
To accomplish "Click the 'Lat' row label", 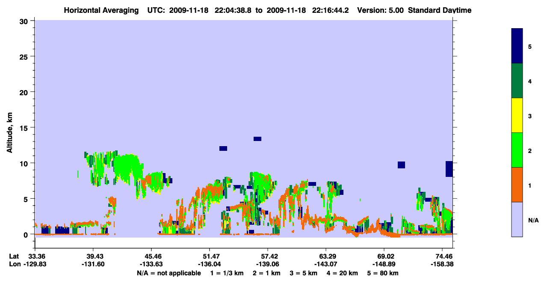I will 14,256.
